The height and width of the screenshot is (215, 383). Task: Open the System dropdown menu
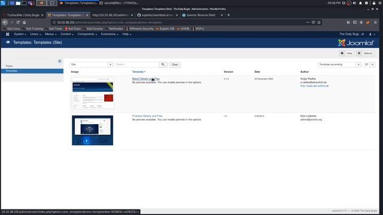coord(20,34)
